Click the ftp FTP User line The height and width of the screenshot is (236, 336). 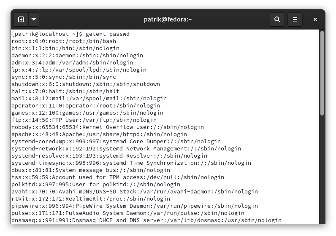pyautogui.click(x=84, y=120)
